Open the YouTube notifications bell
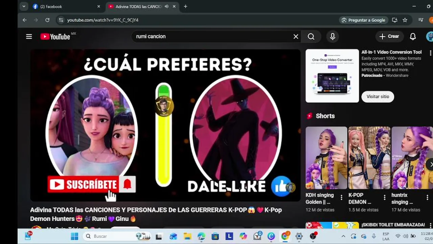Image resolution: width=433 pixels, height=244 pixels. click(413, 37)
